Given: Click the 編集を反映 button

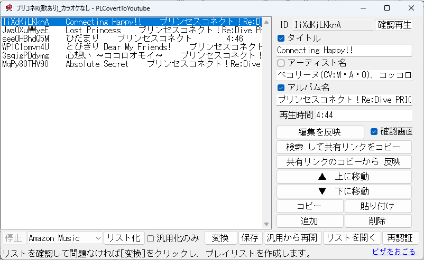Looking at the screenshot, I should click(320, 132).
